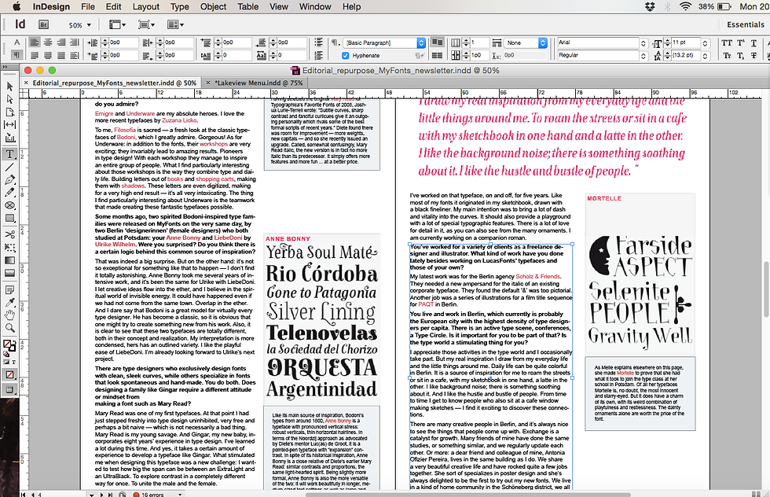Select the Hand tool
Image resolution: width=770 pixels, height=497 pixels.
point(9,315)
